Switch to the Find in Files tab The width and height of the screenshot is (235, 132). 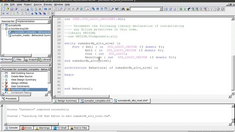click(79, 128)
